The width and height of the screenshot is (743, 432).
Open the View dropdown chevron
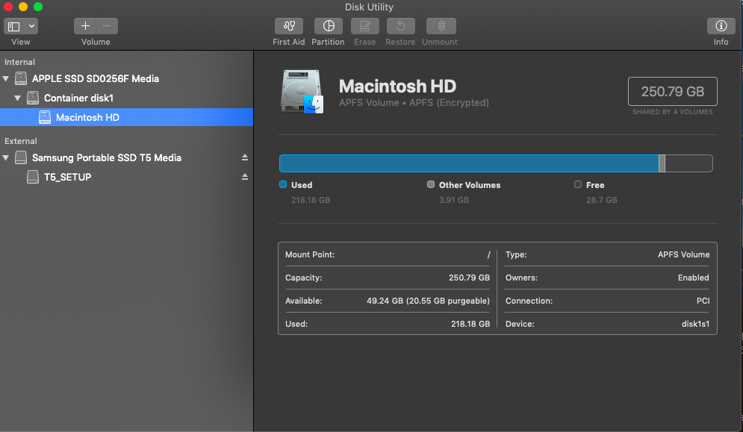(32, 26)
